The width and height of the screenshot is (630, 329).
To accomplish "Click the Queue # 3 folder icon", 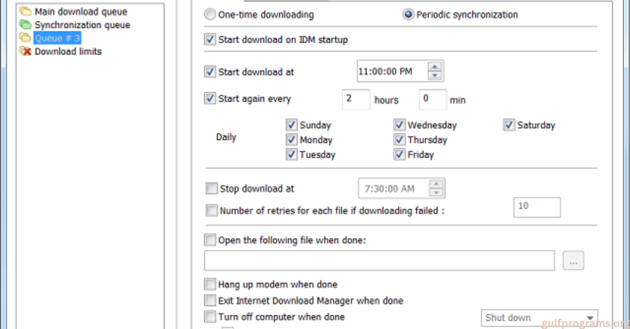I will tap(25, 38).
